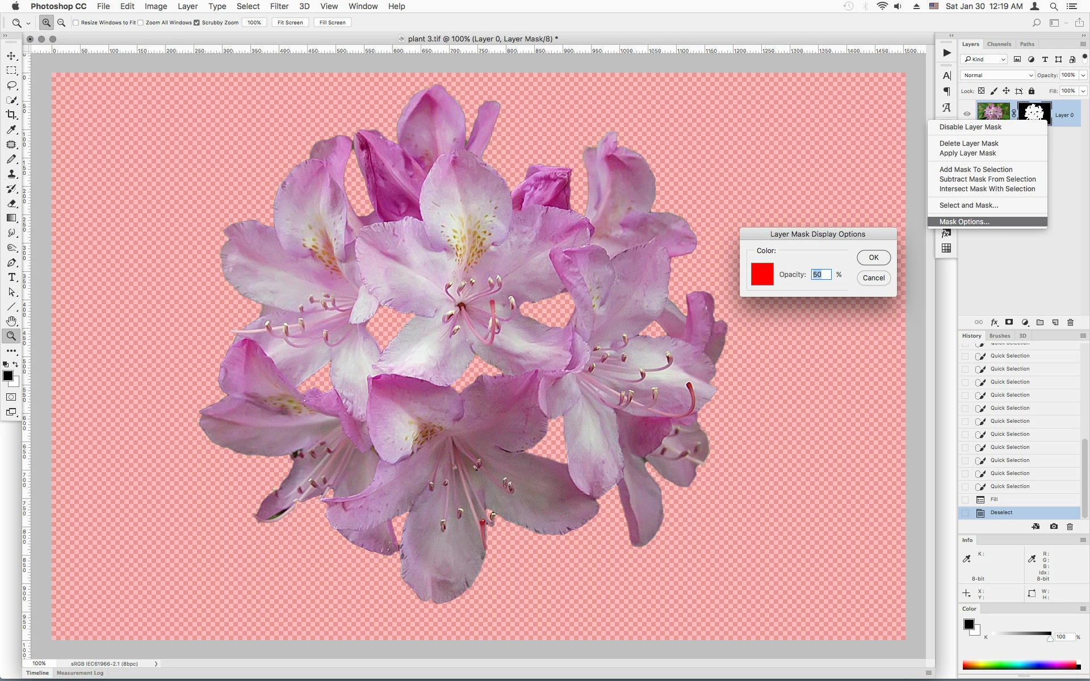
Task: Click the red mask color swatch
Action: pyautogui.click(x=762, y=274)
